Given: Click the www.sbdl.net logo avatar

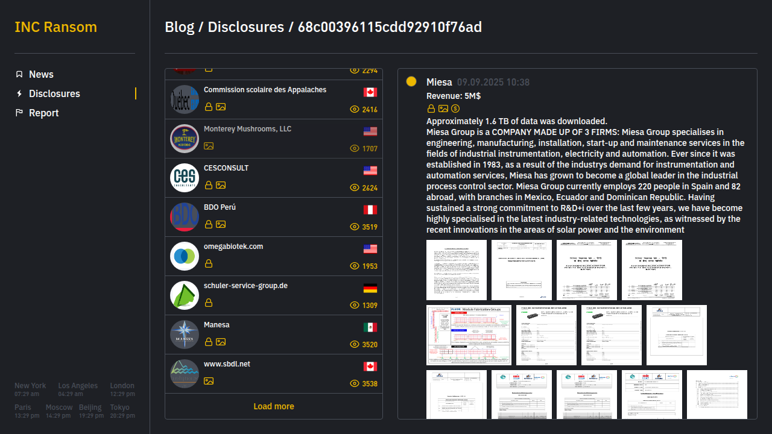Looking at the screenshot, I should pos(185,374).
